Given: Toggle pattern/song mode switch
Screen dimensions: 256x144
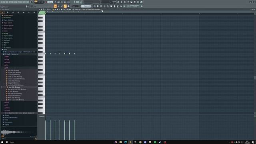Looking at the screenshot, I should click(36, 2).
